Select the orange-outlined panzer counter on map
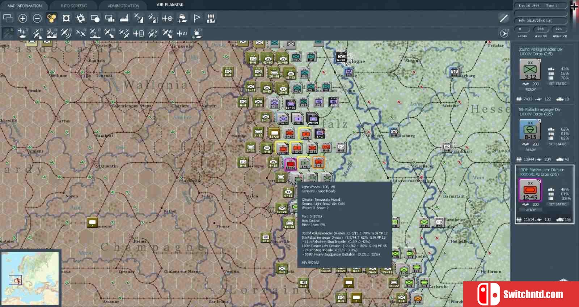The image size is (579, 307). tap(318, 162)
